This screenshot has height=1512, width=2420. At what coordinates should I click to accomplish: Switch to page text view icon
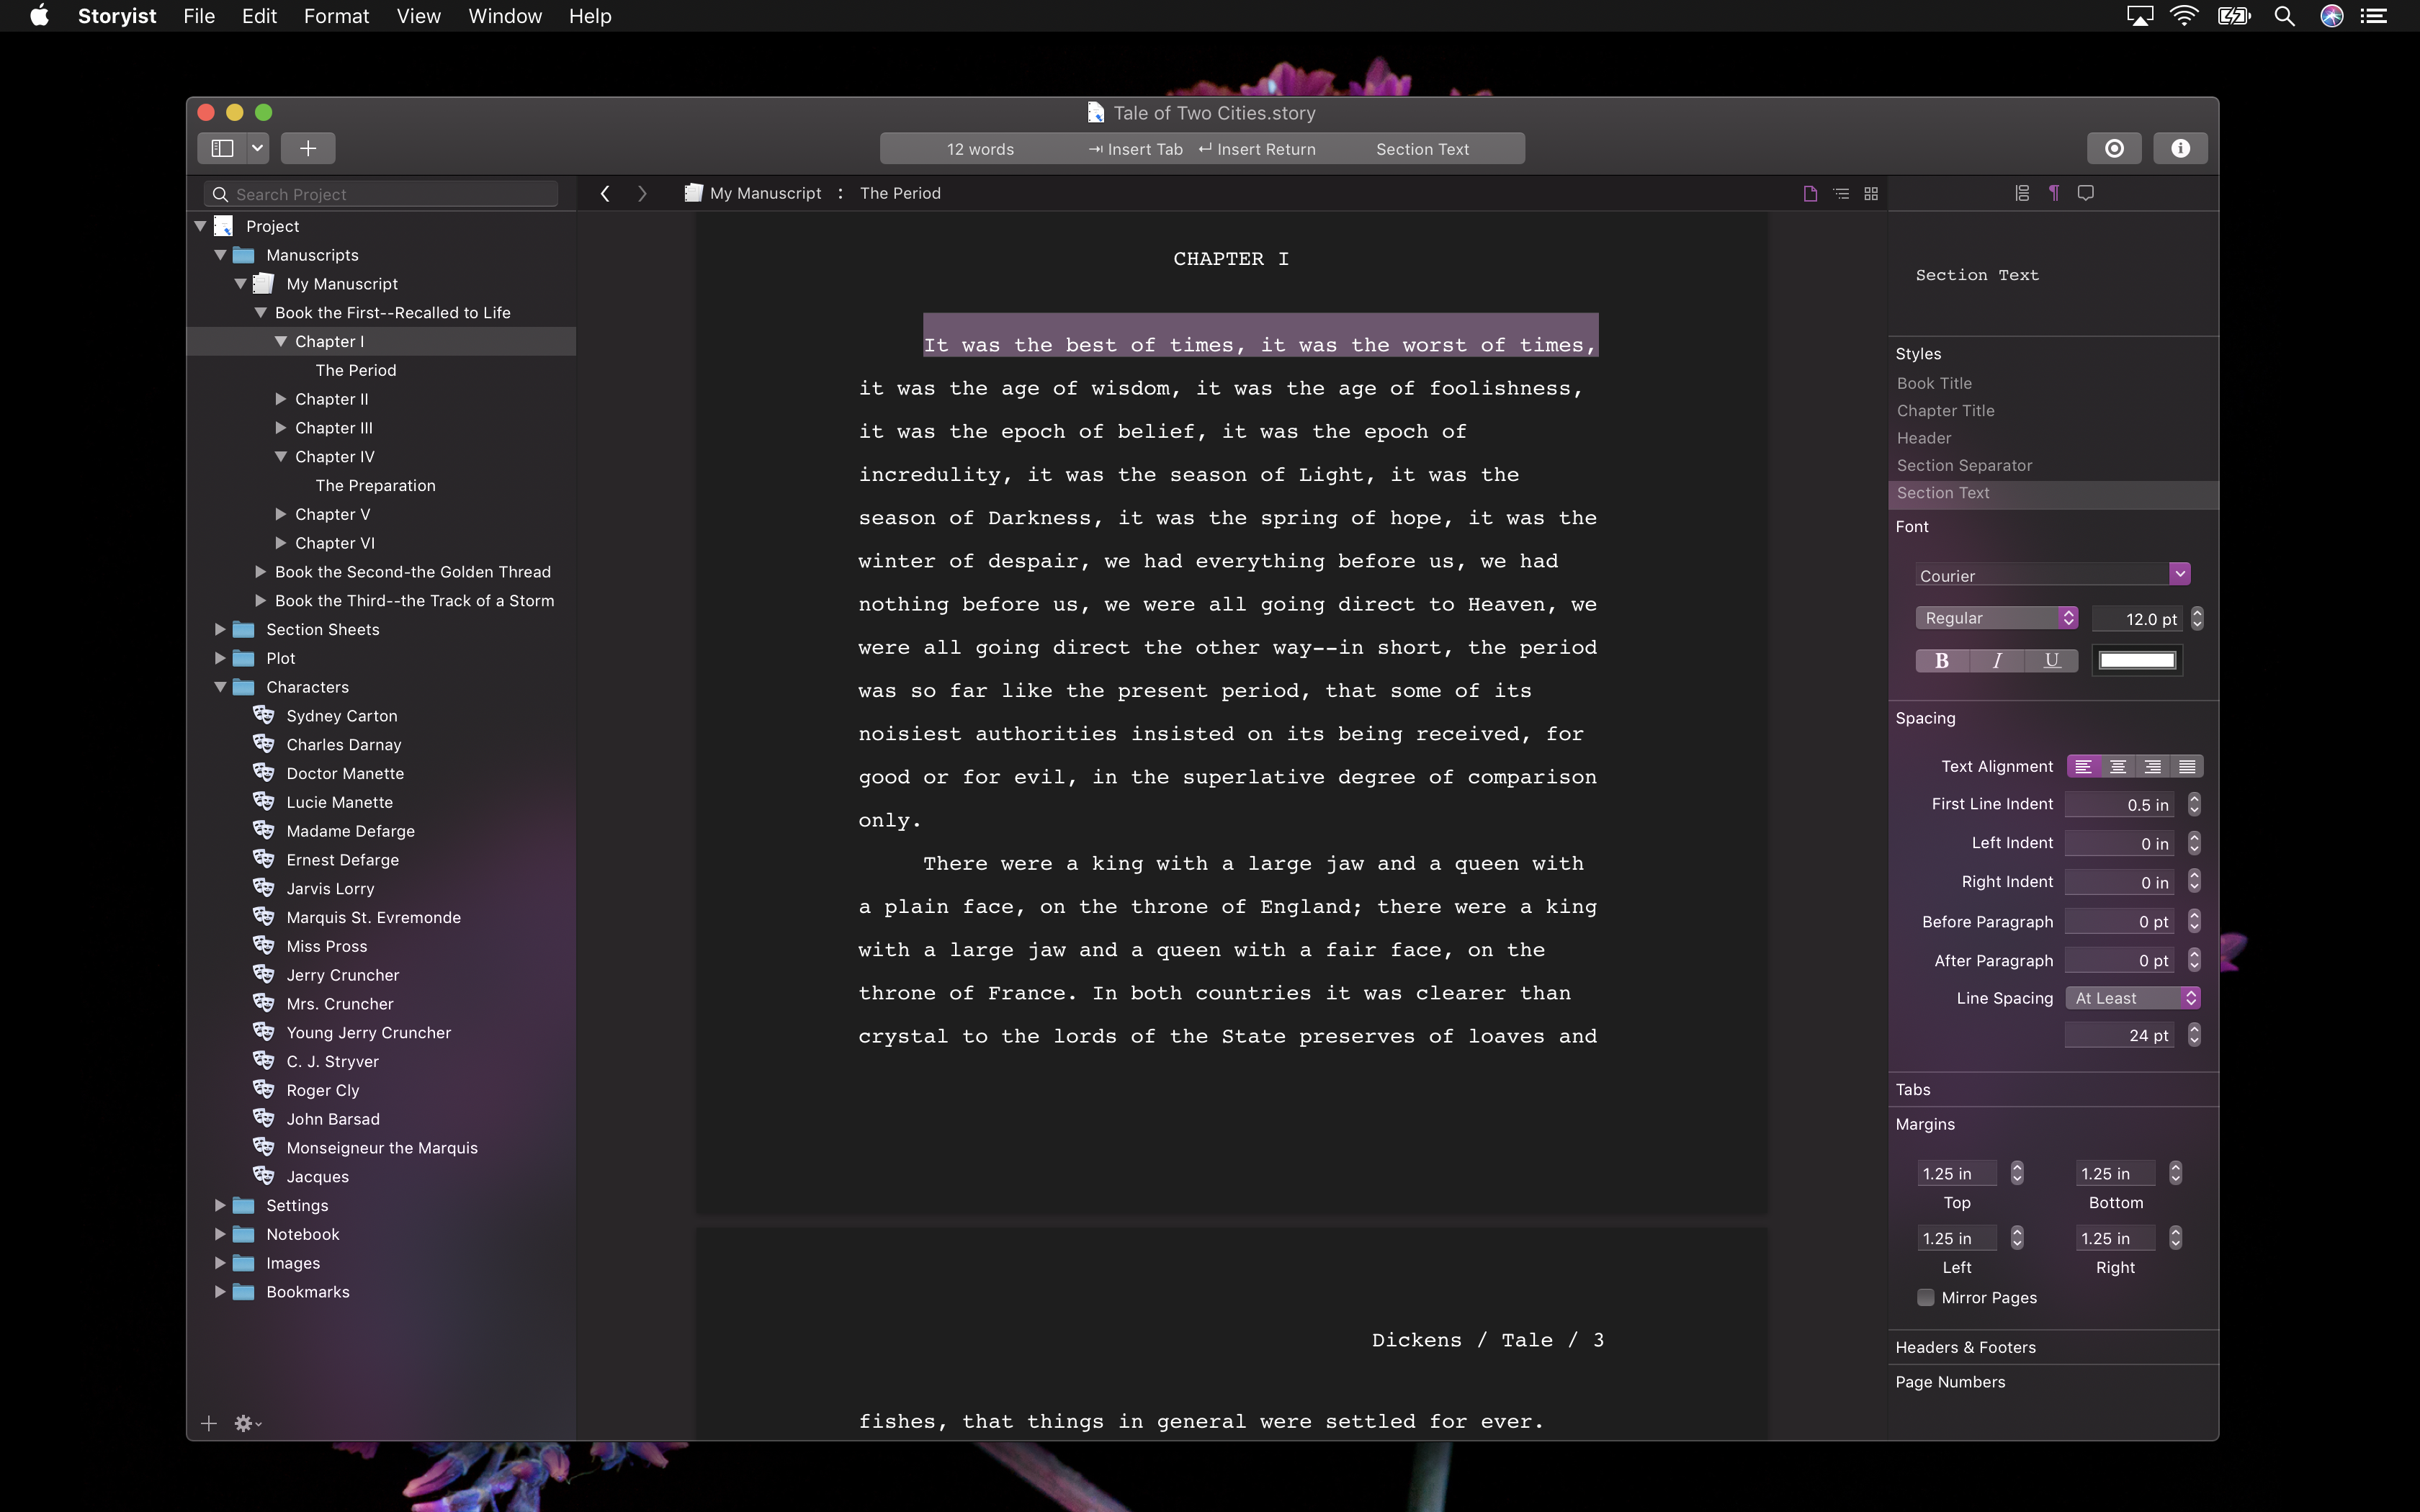(1810, 193)
